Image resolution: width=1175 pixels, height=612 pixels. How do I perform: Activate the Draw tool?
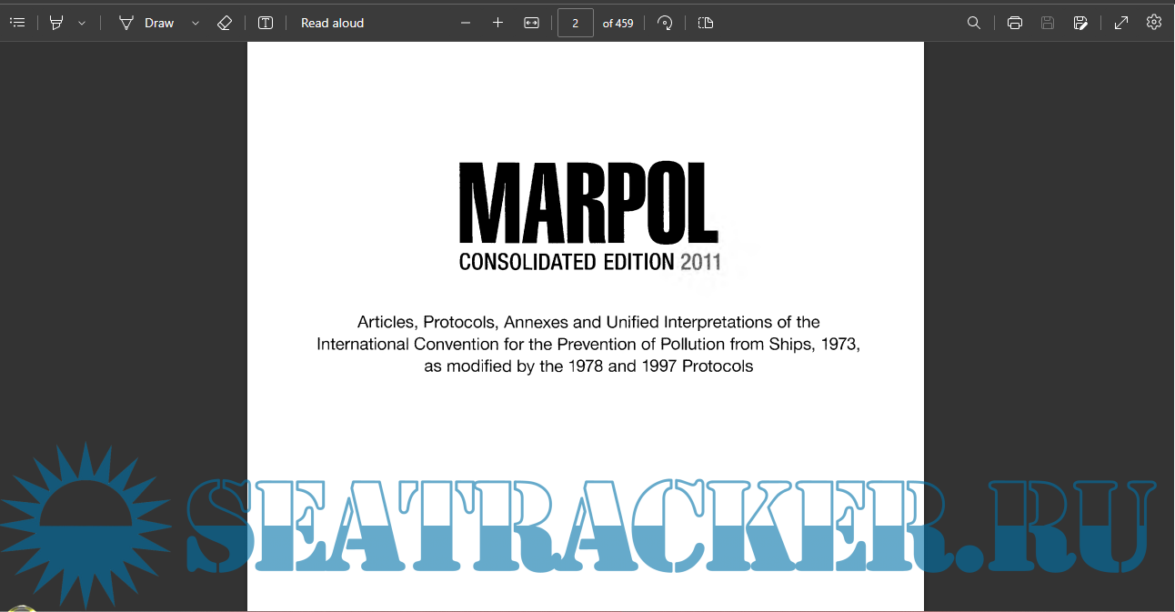click(x=146, y=23)
